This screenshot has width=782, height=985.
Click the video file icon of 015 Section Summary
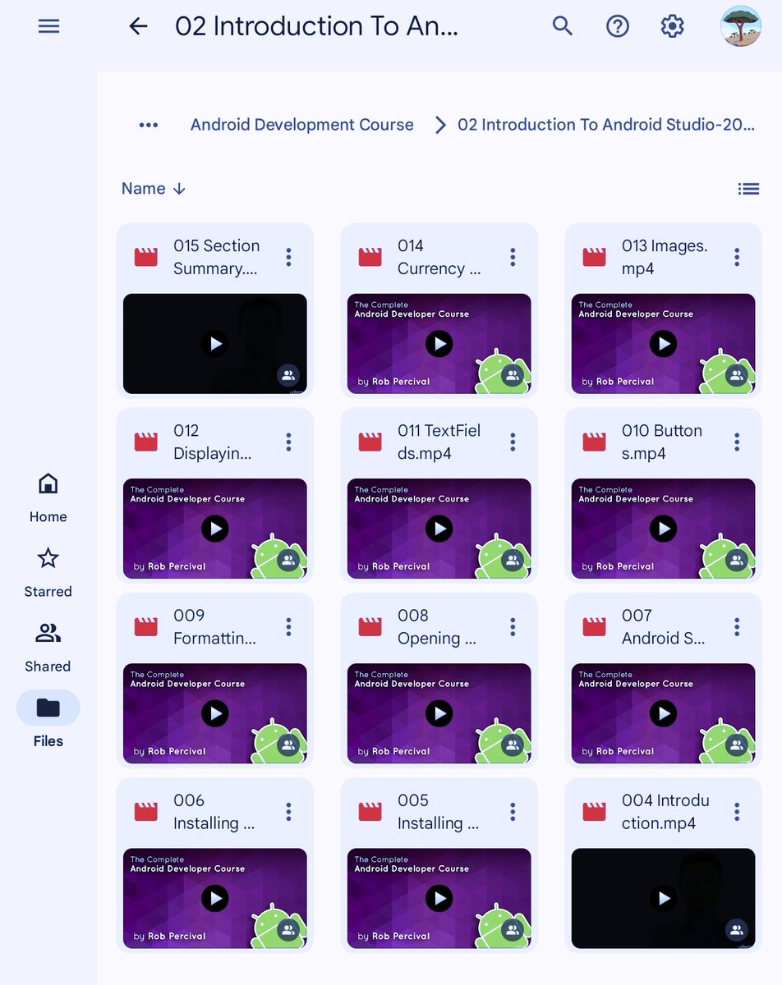[x=146, y=257]
